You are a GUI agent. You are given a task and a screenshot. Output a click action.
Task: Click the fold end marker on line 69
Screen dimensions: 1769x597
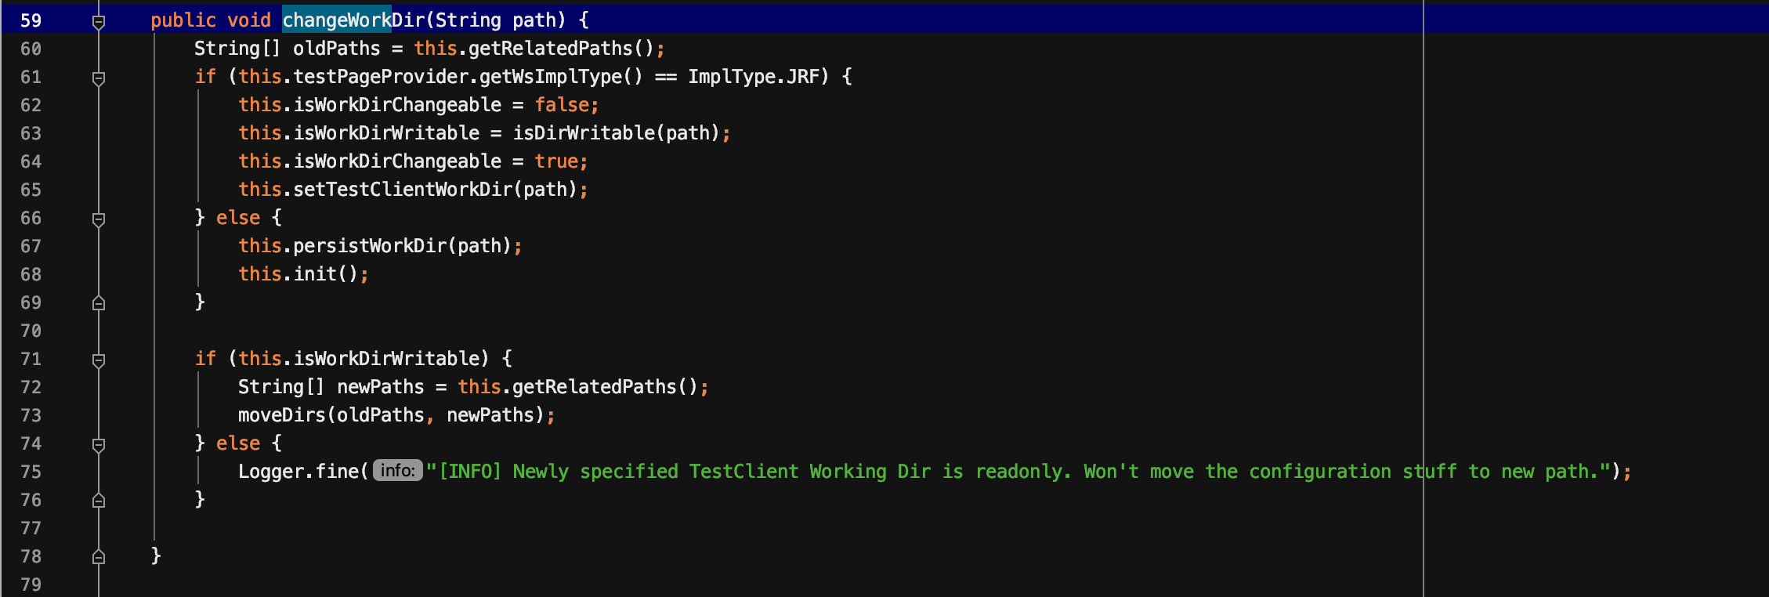coord(99,303)
